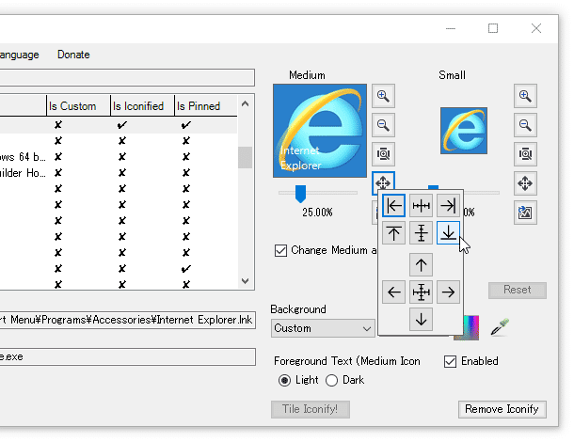Viewport: 574px width, 442px height.
Task: Click the Medium Internet Explorer tile preview
Action: pyautogui.click(x=320, y=131)
